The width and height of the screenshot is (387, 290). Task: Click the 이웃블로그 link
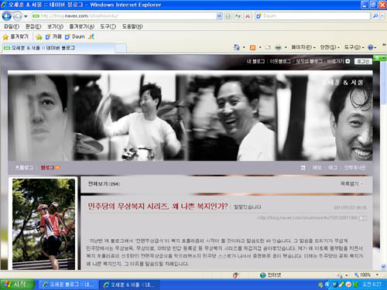tap(280, 61)
